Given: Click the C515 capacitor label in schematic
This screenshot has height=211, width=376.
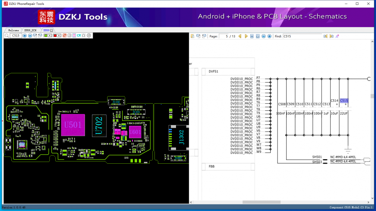Looking at the screenshot, I should pos(344,101).
